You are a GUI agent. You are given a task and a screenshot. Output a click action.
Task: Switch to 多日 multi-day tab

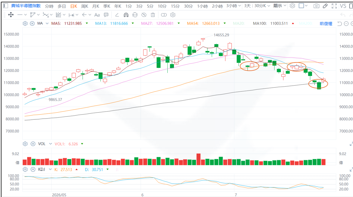click(62, 6)
